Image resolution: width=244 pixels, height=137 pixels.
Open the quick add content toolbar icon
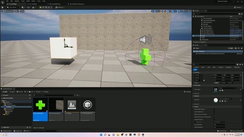23,8
